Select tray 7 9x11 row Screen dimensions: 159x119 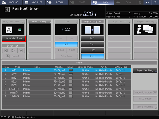pos(66,93)
